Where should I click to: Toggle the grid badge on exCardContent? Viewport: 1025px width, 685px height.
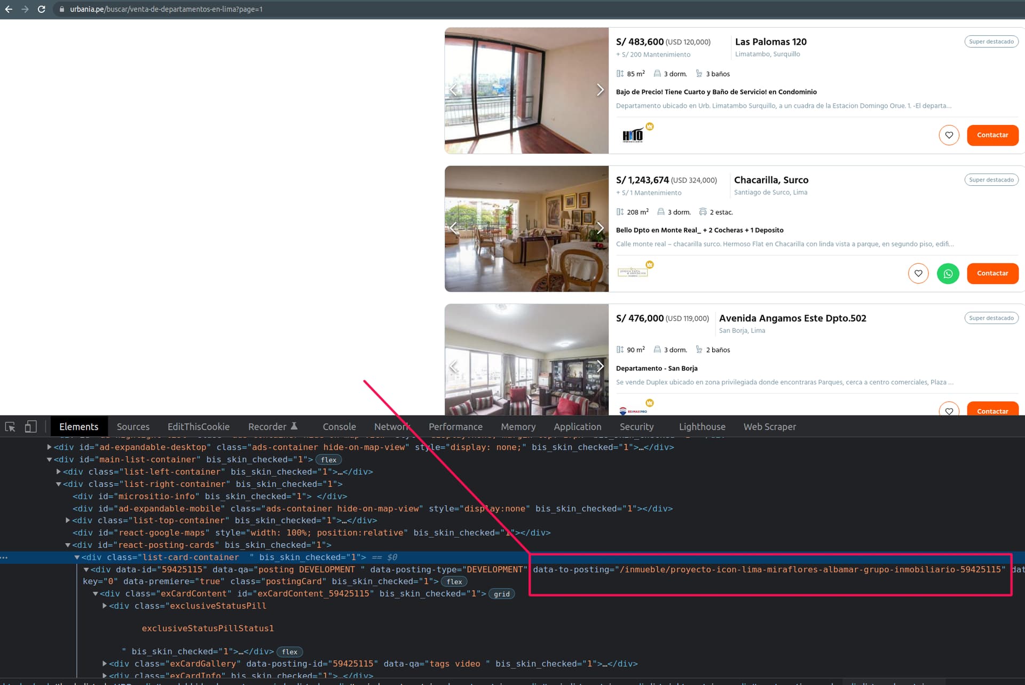pos(501,594)
